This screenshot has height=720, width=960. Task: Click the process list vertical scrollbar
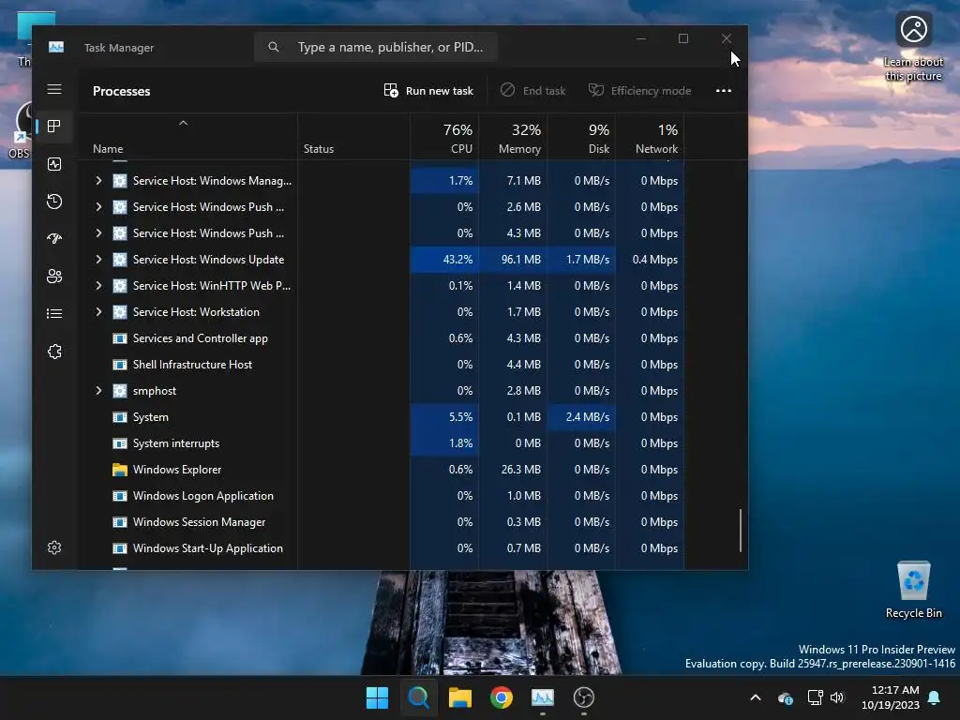[741, 531]
